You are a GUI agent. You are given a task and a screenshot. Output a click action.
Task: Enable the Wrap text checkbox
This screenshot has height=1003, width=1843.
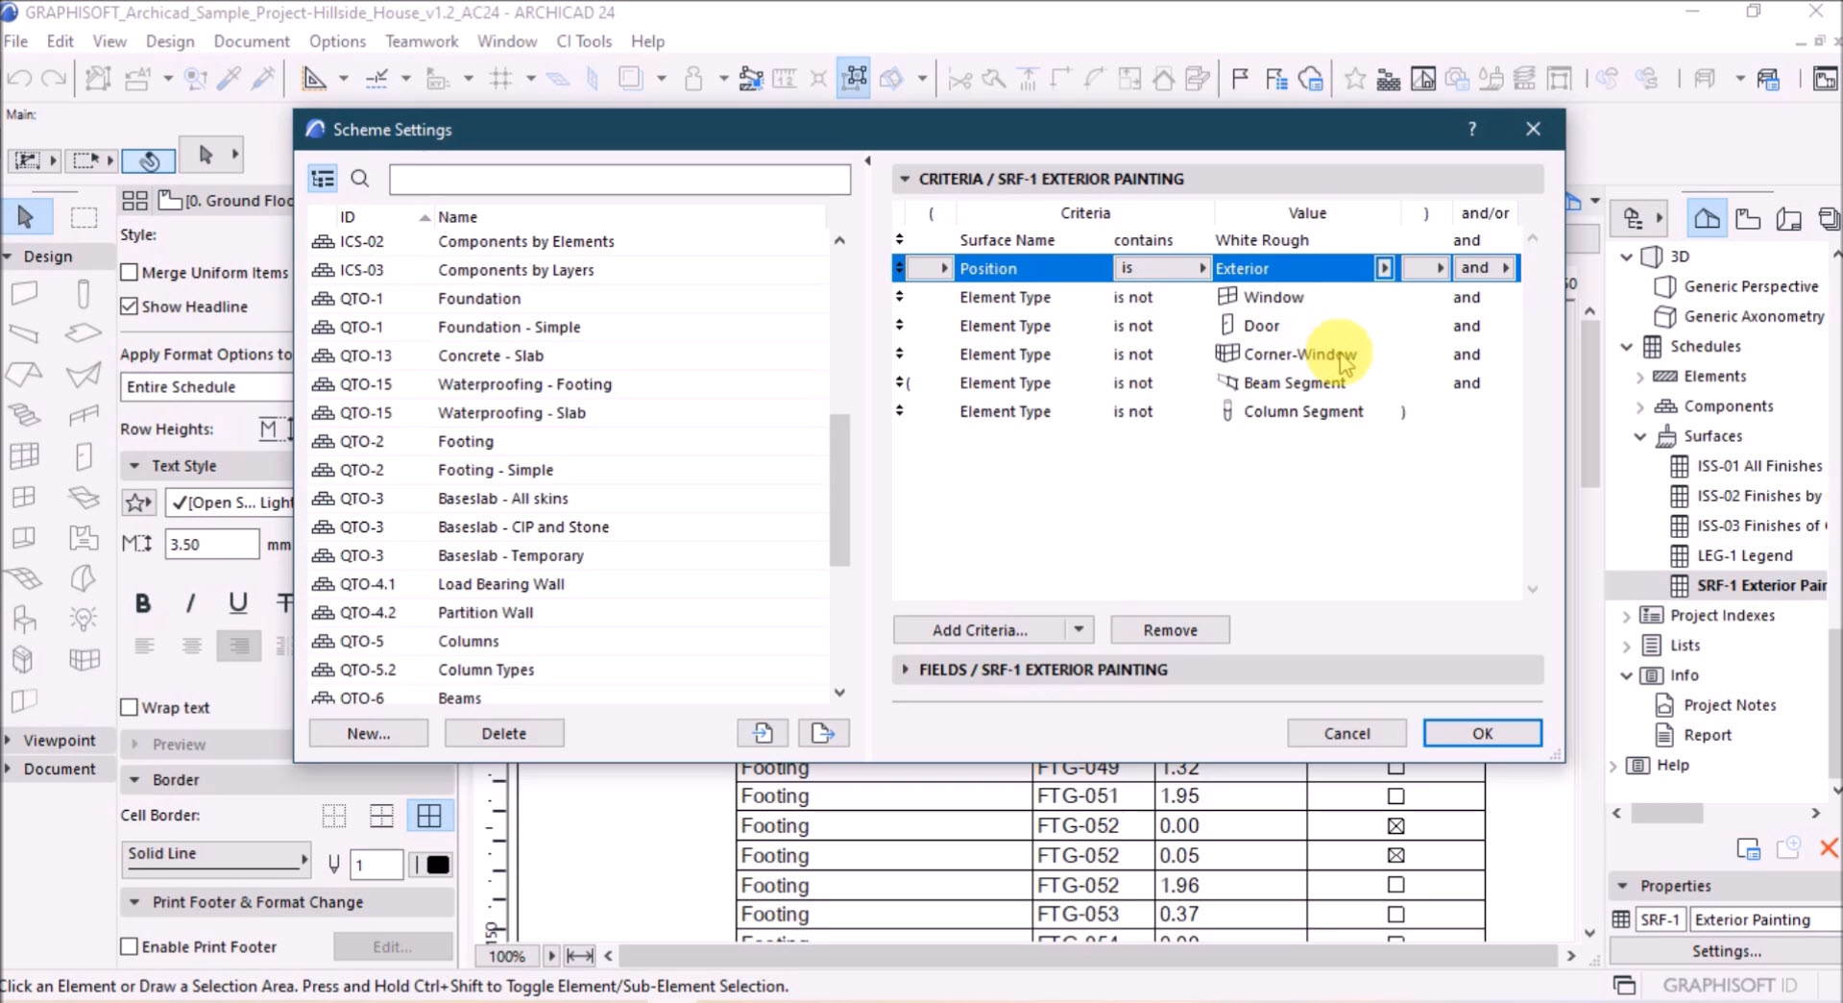click(x=130, y=707)
